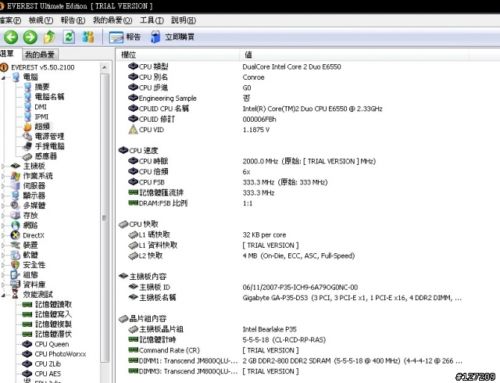Select the 記憶體潛伏 memory latency benchmark
The width and height of the screenshot is (500, 383).
pyautogui.click(x=53, y=335)
